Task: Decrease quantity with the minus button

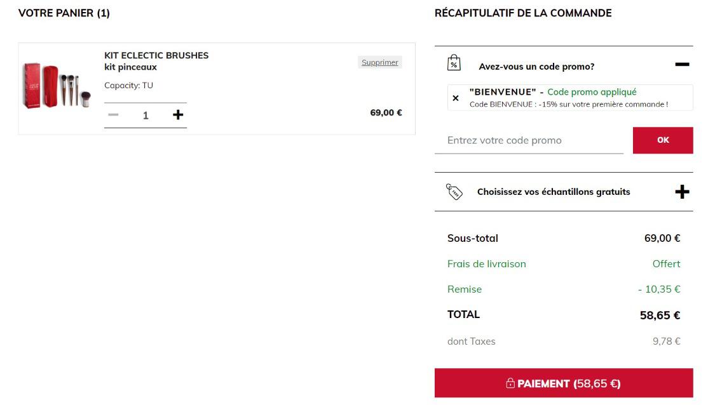Action: pos(113,115)
